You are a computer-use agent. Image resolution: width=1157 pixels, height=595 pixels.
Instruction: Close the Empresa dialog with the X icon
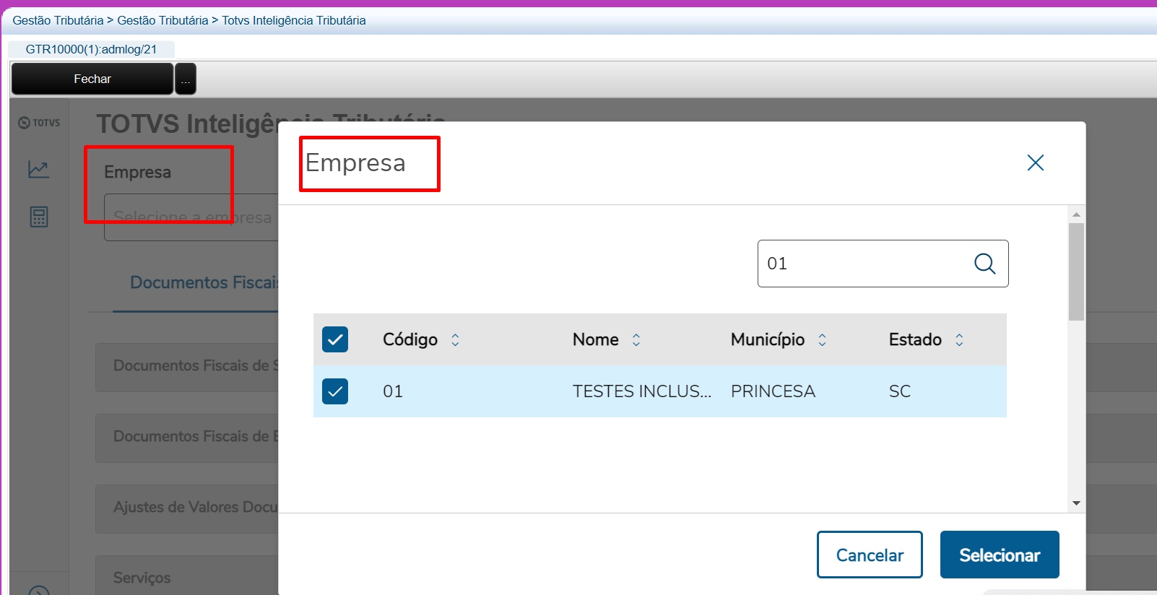click(1036, 163)
